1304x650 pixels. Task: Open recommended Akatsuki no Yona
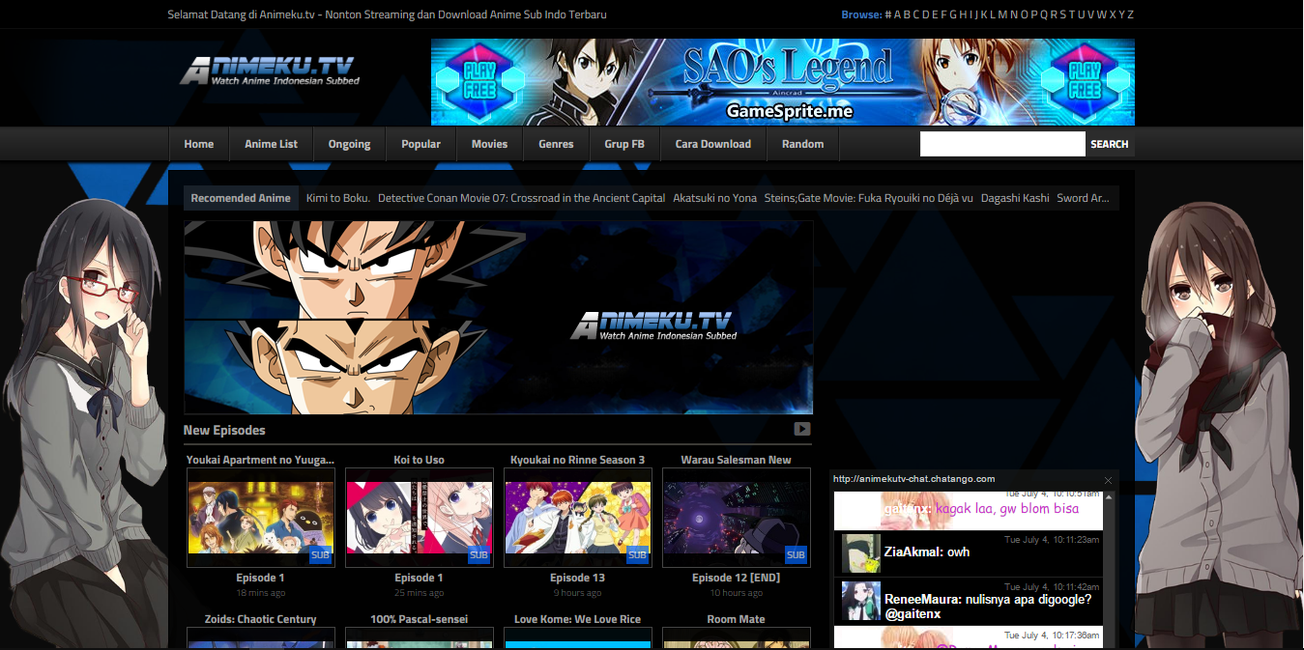pyautogui.click(x=715, y=198)
